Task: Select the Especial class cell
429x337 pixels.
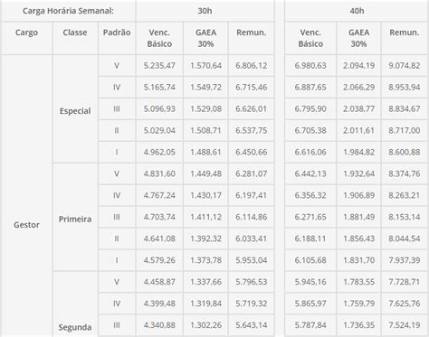Action: tap(75, 111)
